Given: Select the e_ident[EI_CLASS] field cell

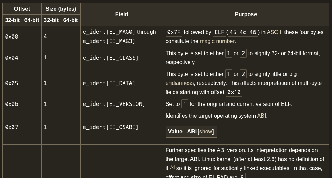Looking at the screenshot, I should 111,58.
